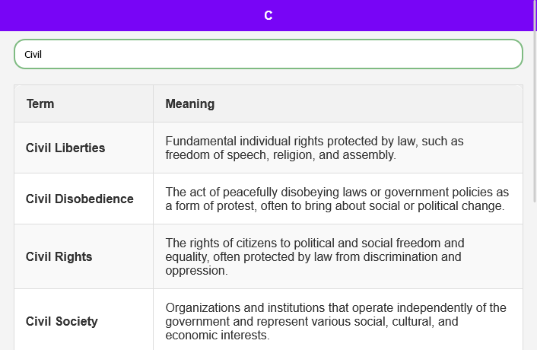Screen dimensions: 537x350
Task: Select the Civil Rights term
Action: pos(59,256)
